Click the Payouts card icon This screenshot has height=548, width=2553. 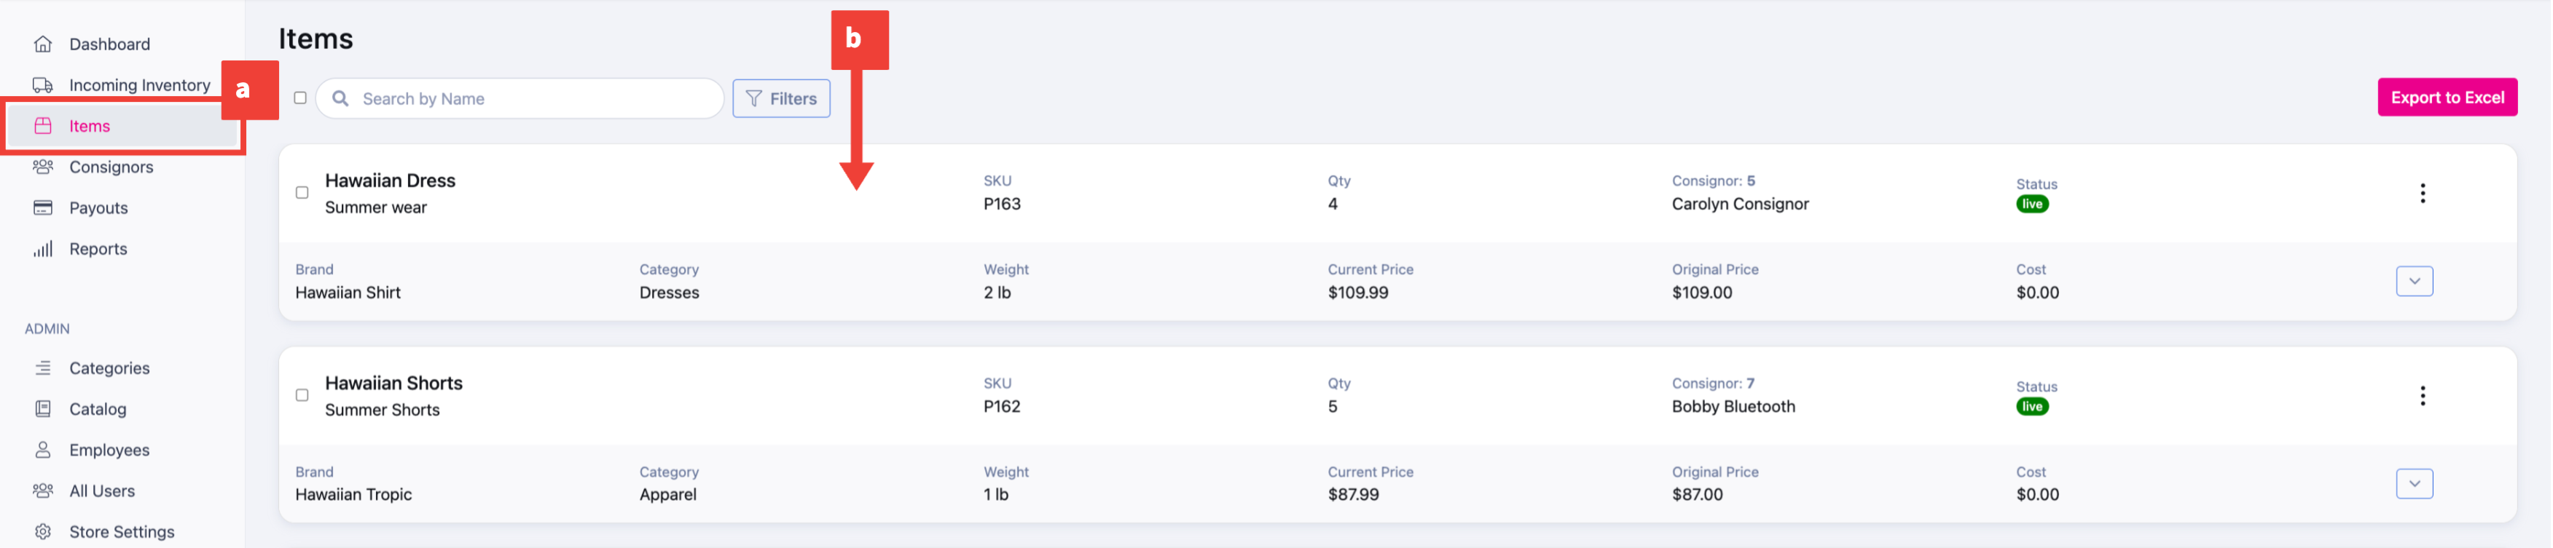[42, 207]
